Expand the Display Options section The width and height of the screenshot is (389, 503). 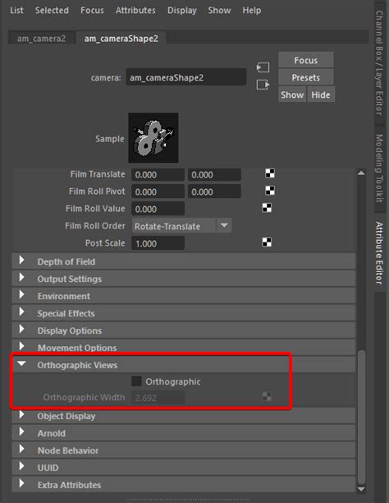(x=183, y=330)
